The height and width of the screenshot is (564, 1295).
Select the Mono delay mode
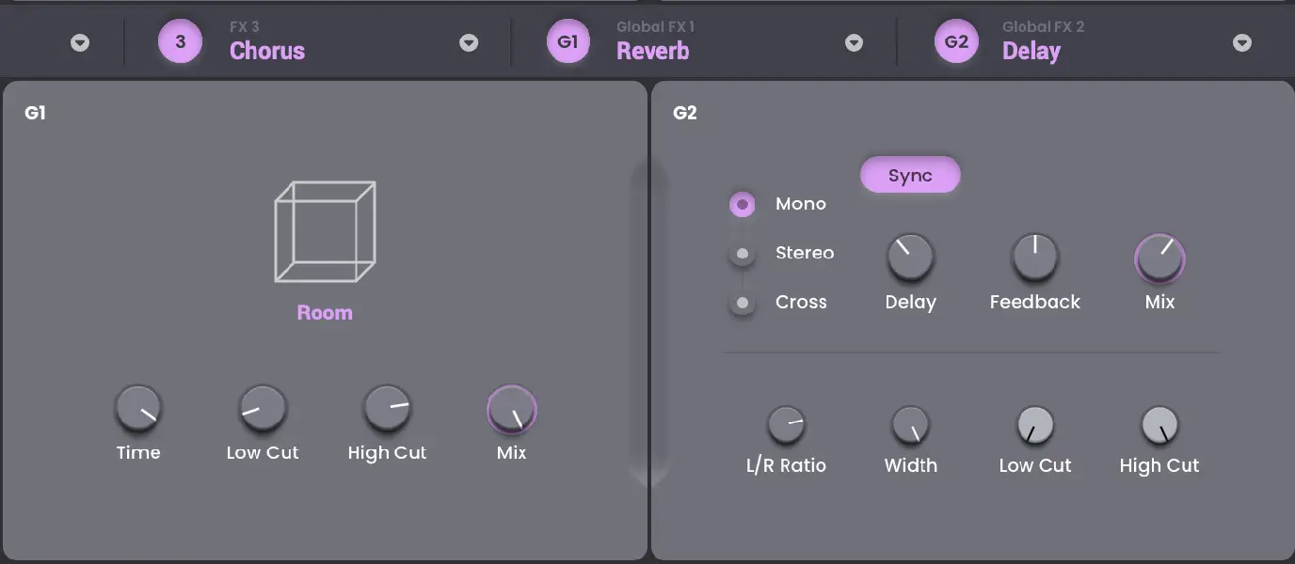743,204
